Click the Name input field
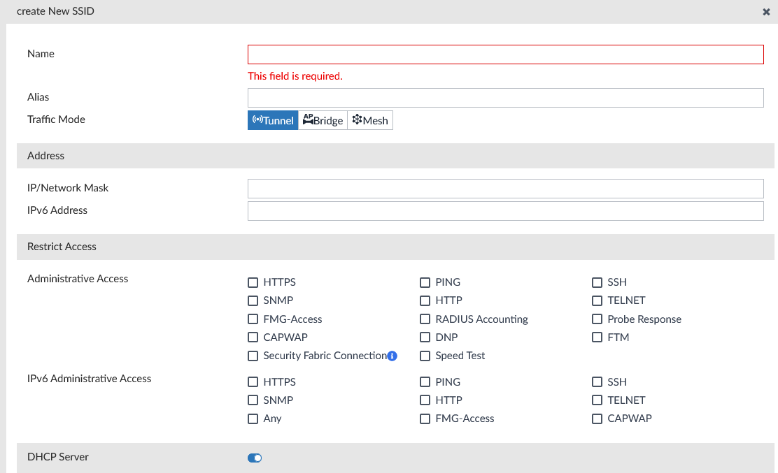This screenshot has height=473, width=778. (505, 54)
